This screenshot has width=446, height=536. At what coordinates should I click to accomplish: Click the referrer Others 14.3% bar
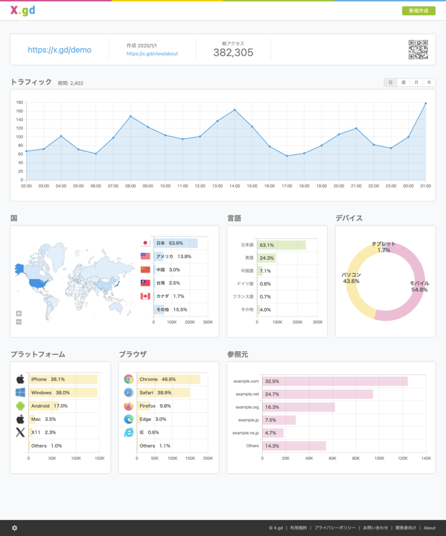pyautogui.click(x=294, y=446)
